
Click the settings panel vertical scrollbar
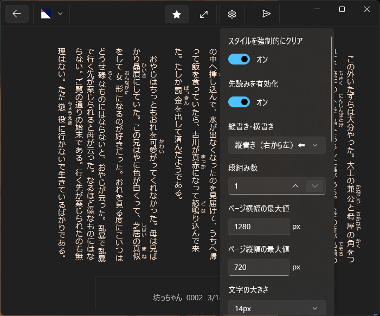[x=332, y=89]
